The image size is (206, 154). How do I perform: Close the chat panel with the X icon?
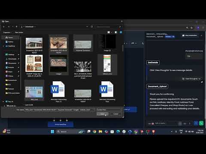tap(201, 36)
